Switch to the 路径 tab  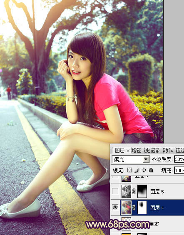(136, 151)
